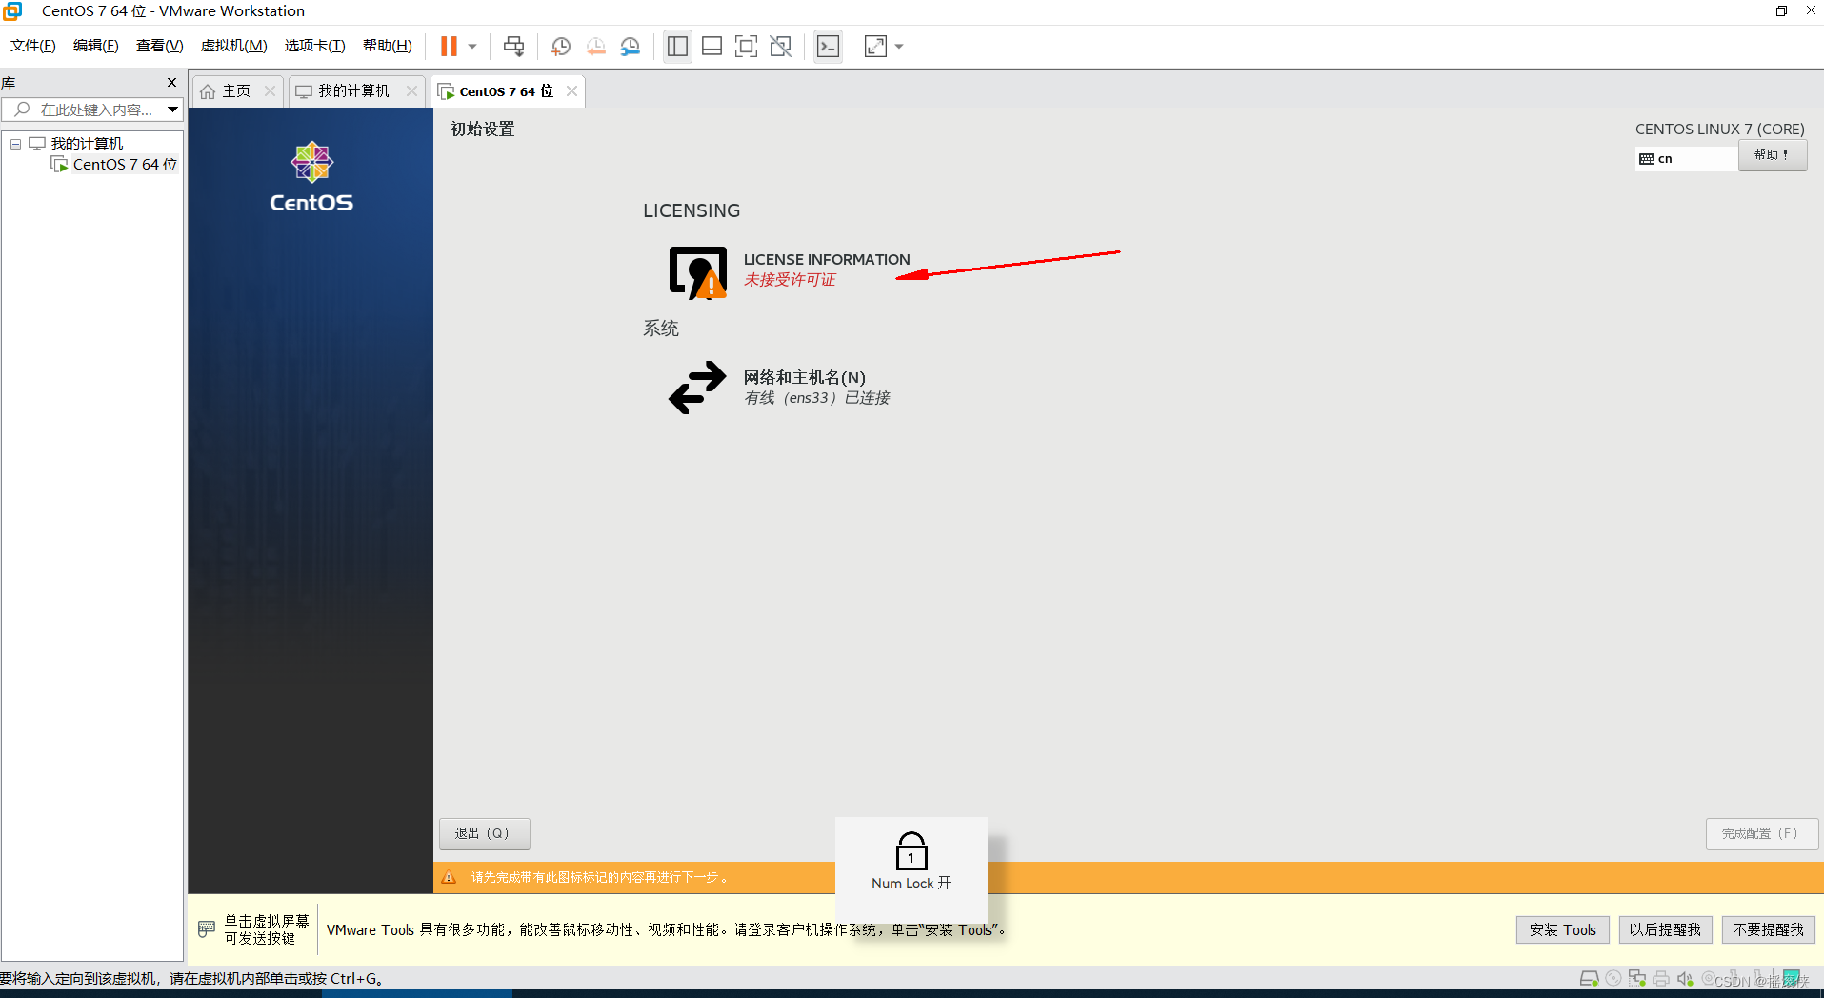
Task: Send Ctrl+Alt+Del to the virtual machine
Action: (x=513, y=46)
